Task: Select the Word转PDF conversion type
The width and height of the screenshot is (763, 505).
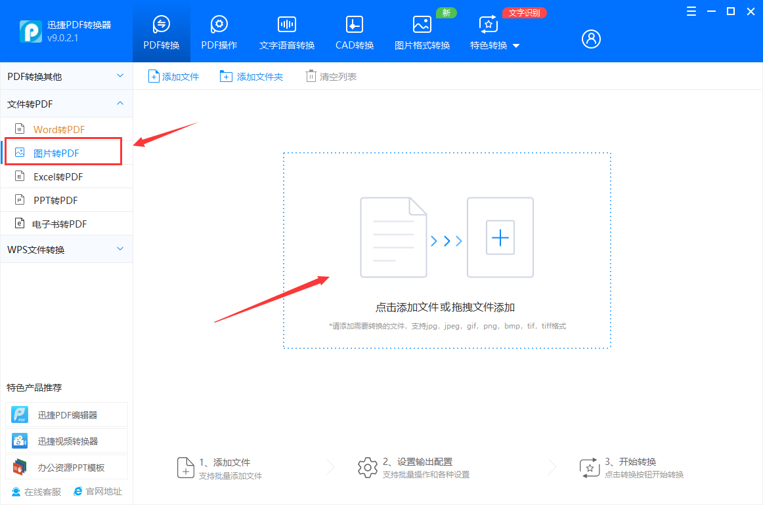Action: [59, 129]
